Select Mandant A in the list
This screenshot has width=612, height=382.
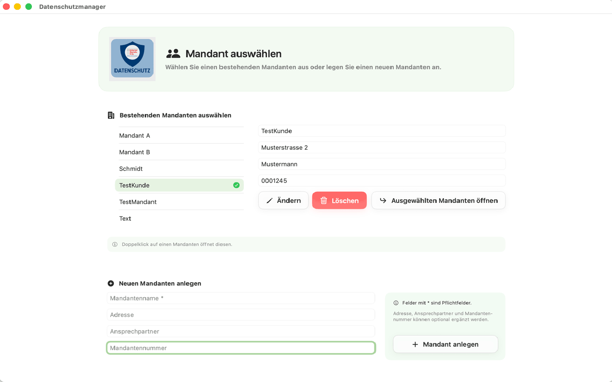click(179, 135)
